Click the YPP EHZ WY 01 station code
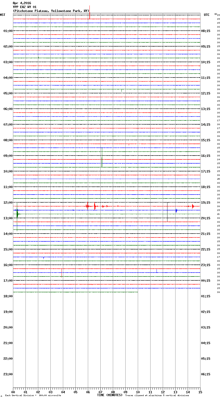This screenshot has width=221, height=399. tap(25, 7)
